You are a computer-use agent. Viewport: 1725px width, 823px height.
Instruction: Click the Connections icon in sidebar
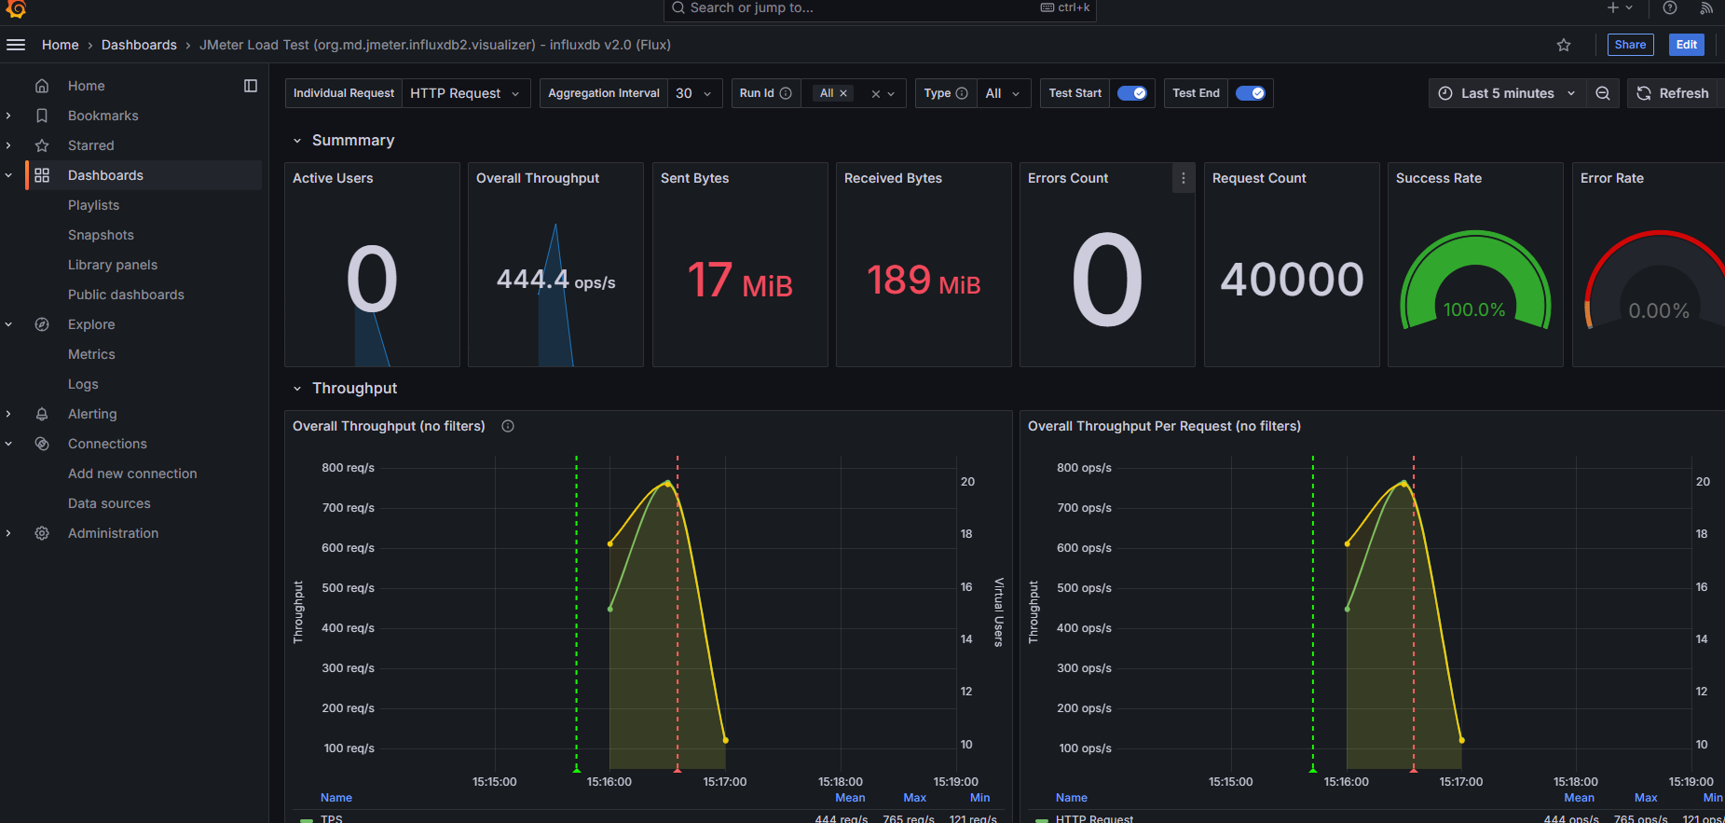tap(42, 444)
